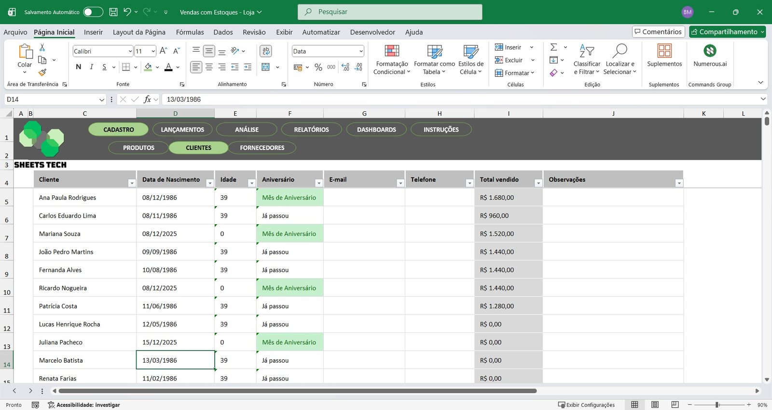Go to the DASHBOARDS sheet button
Viewport: 772px width, 410px height.
pyautogui.click(x=376, y=130)
